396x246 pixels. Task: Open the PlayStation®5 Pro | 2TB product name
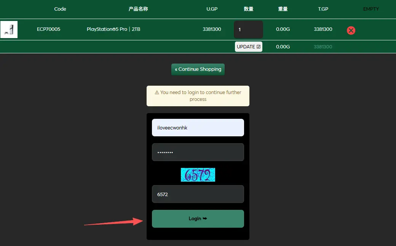pos(113,29)
